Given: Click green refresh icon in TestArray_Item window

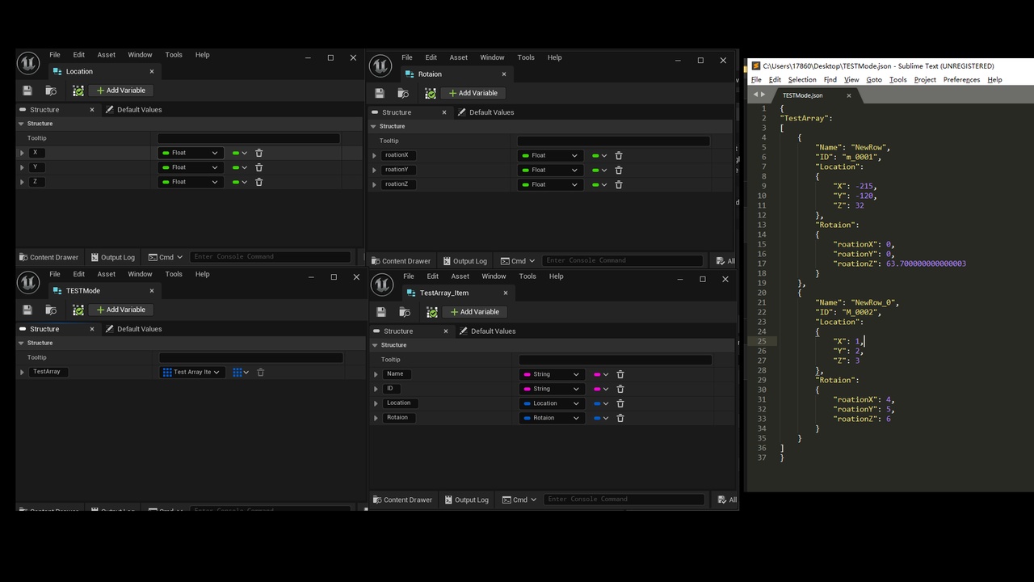Looking at the screenshot, I should click(432, 312).
